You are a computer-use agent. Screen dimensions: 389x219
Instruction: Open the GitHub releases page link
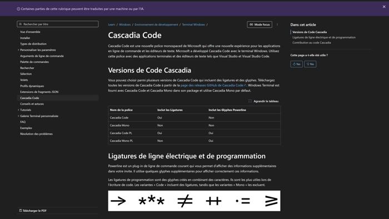pyautogui.click(x=213, y=85)
